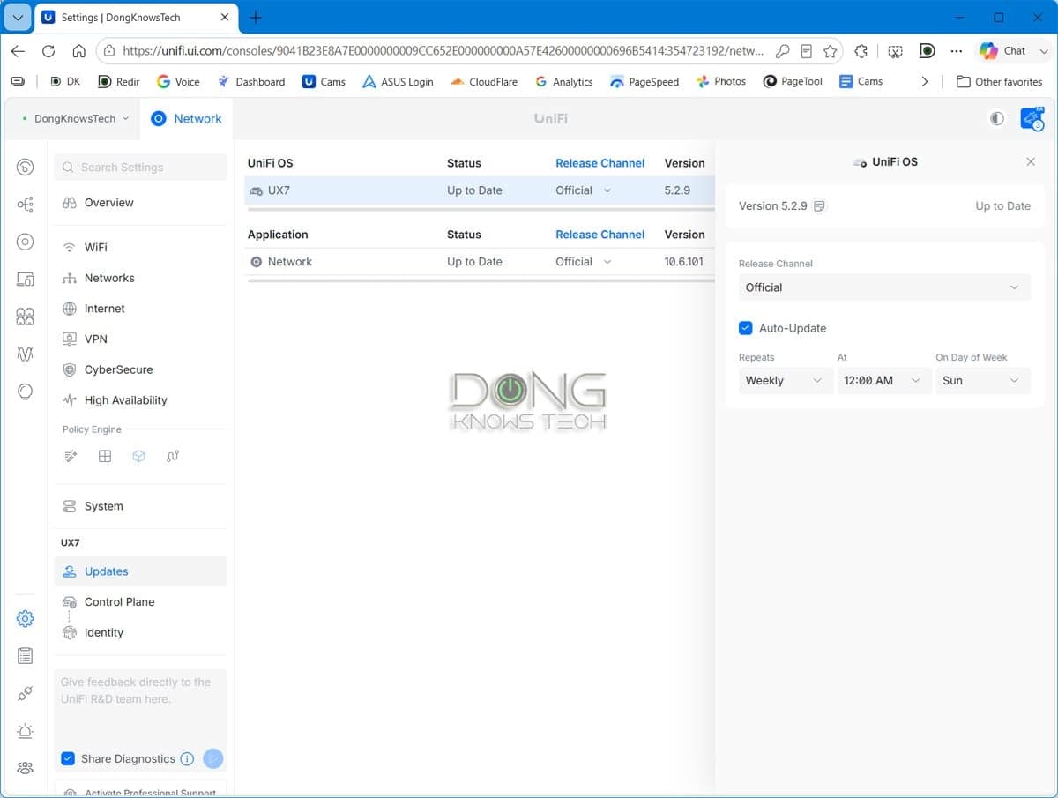Open the Policy Engine route icon
Screen dimensions: 1058x798
[x=173, y=456]
